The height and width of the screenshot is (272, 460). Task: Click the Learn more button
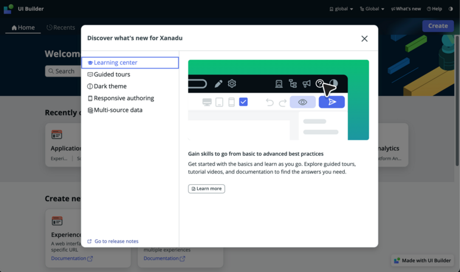(x=207, y=188)
